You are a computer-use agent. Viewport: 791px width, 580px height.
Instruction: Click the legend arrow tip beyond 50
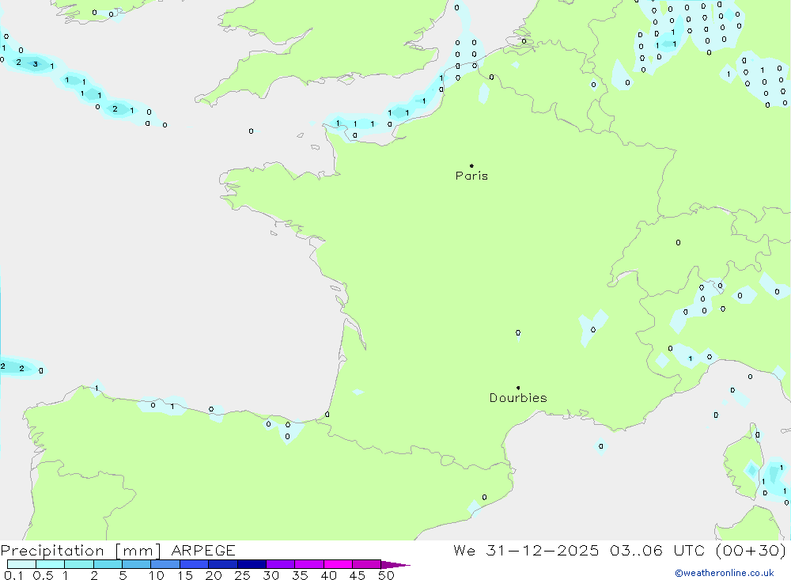395,565
